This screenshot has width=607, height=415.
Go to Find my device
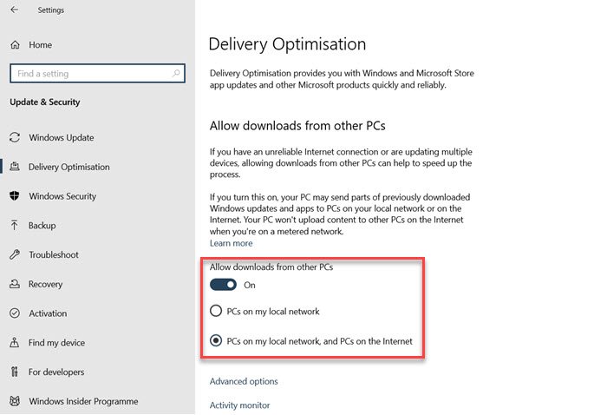tap(56, 343)
